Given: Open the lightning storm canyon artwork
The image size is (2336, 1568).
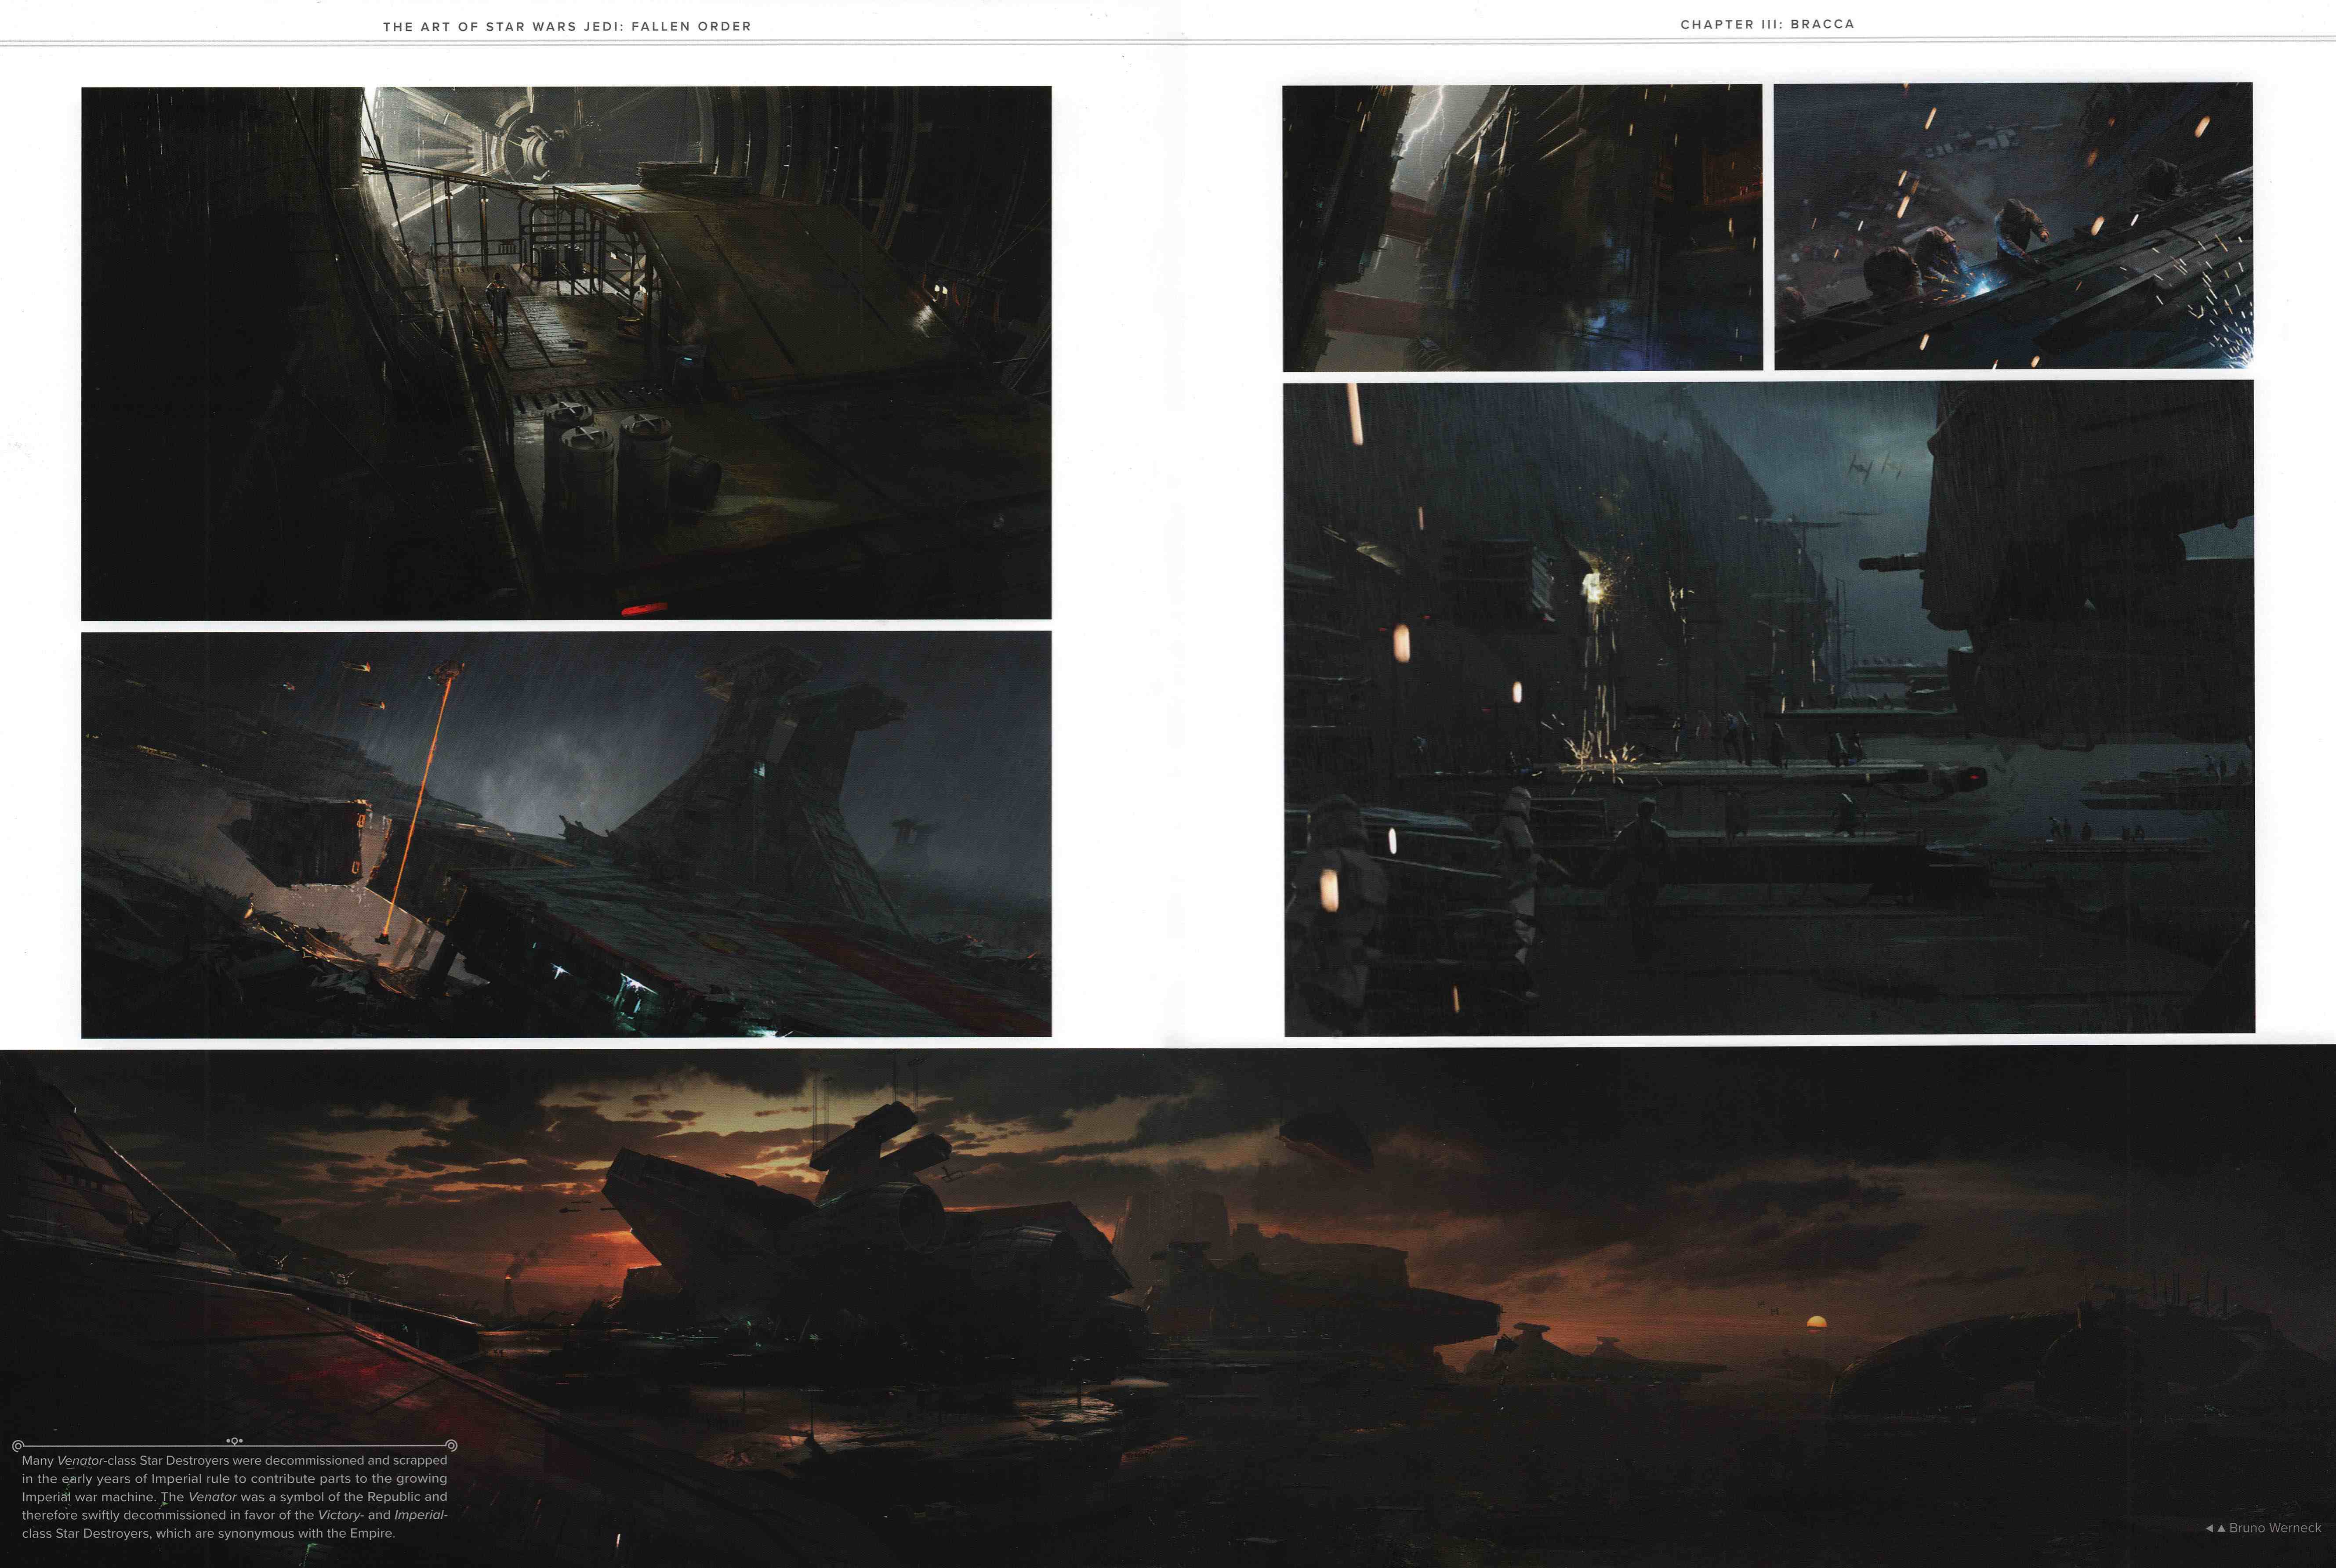Looking at the screenshot, I should pos(1522,228).
